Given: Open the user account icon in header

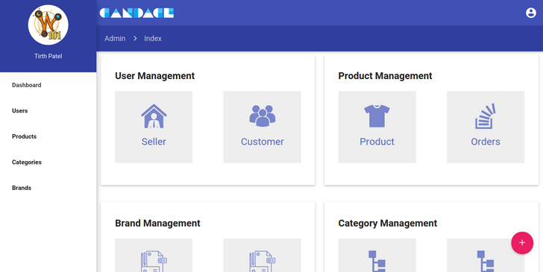Looking at the screenshot, I should pos(530,13).
